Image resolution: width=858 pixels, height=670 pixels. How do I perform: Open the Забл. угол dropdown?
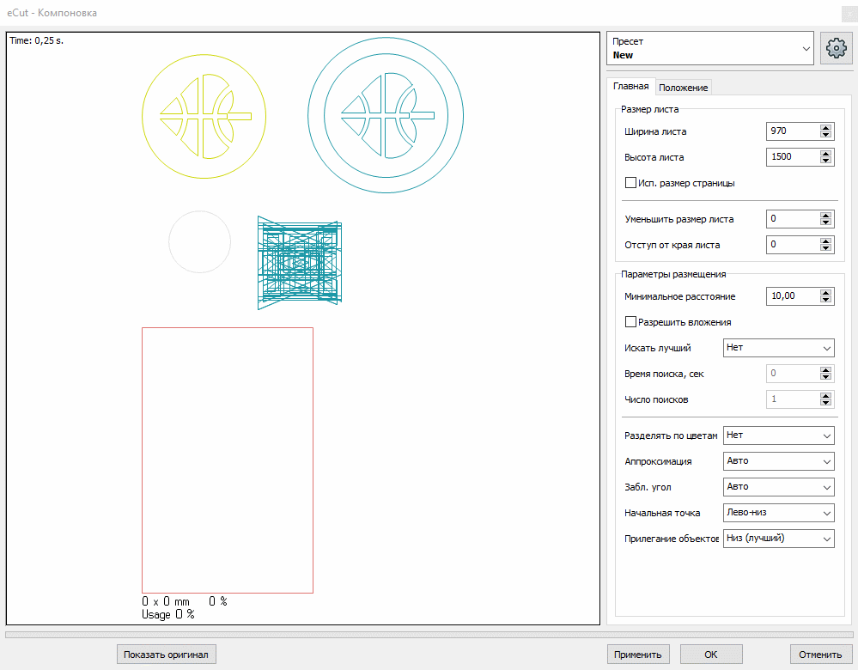[x=779, y=487]
